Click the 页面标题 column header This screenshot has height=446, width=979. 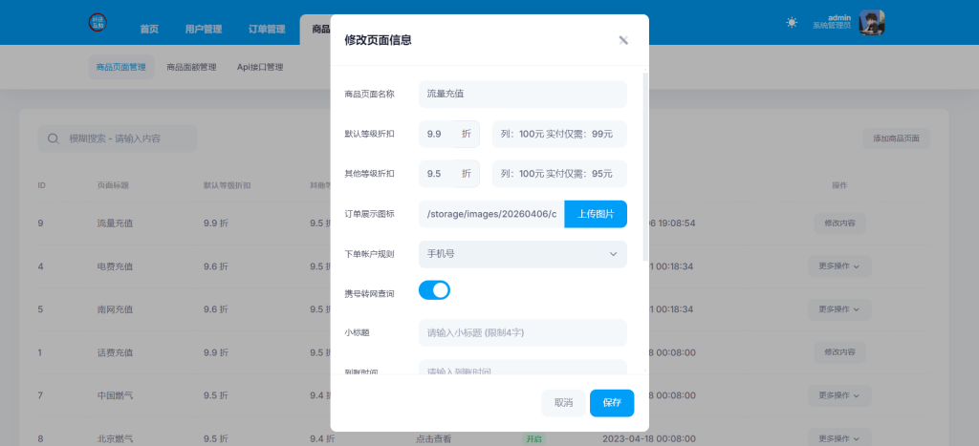113,186
